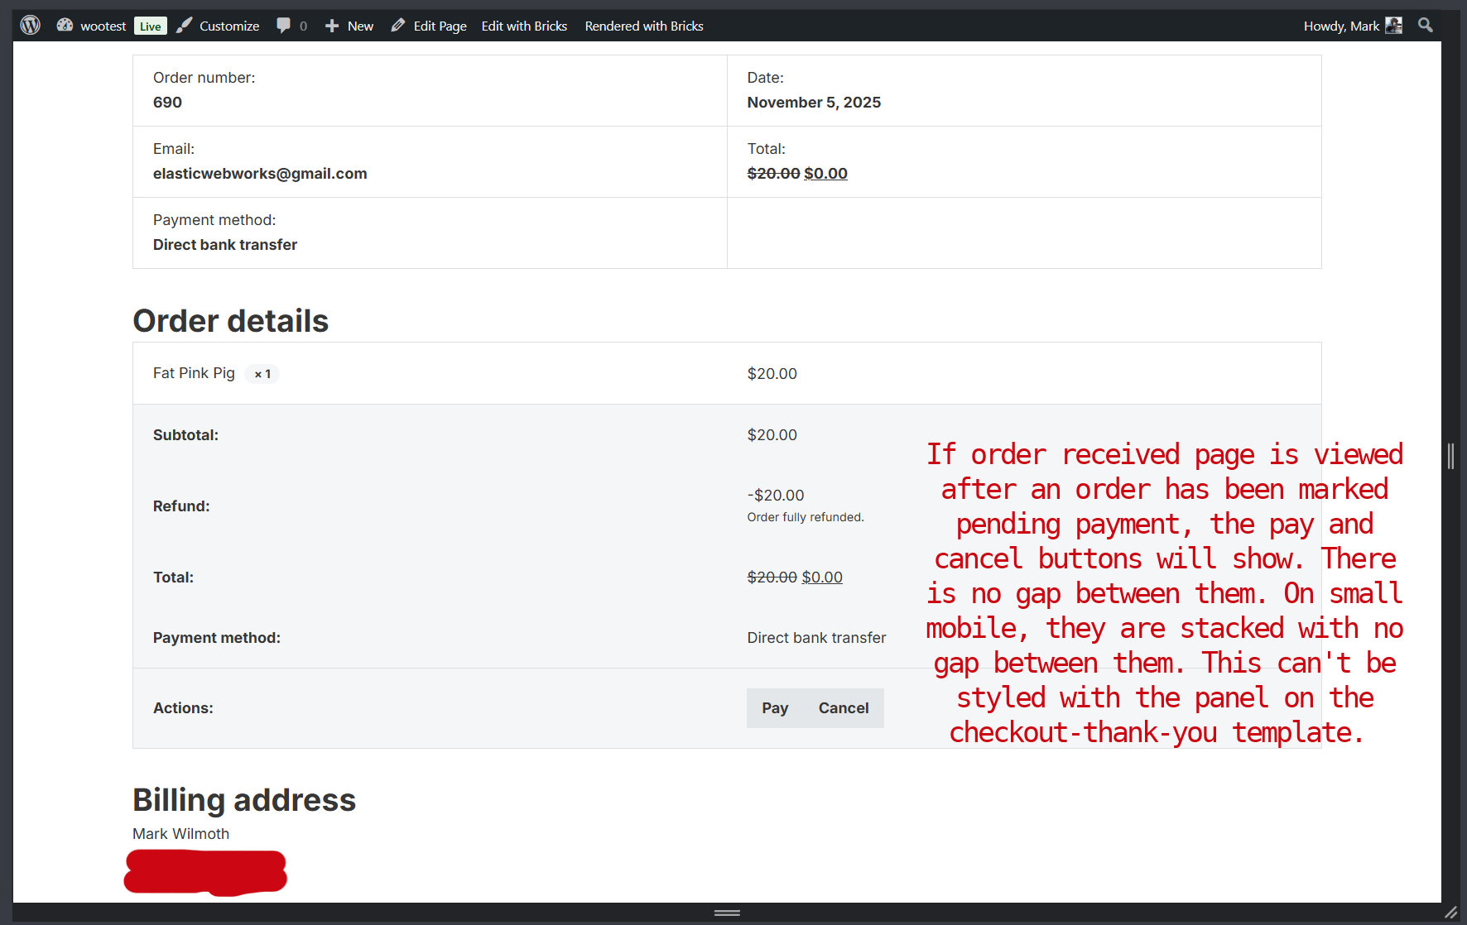The image size is (1467, 925).
Task: Click the Fat Pink Pig product name
Action: pos(194,373)
